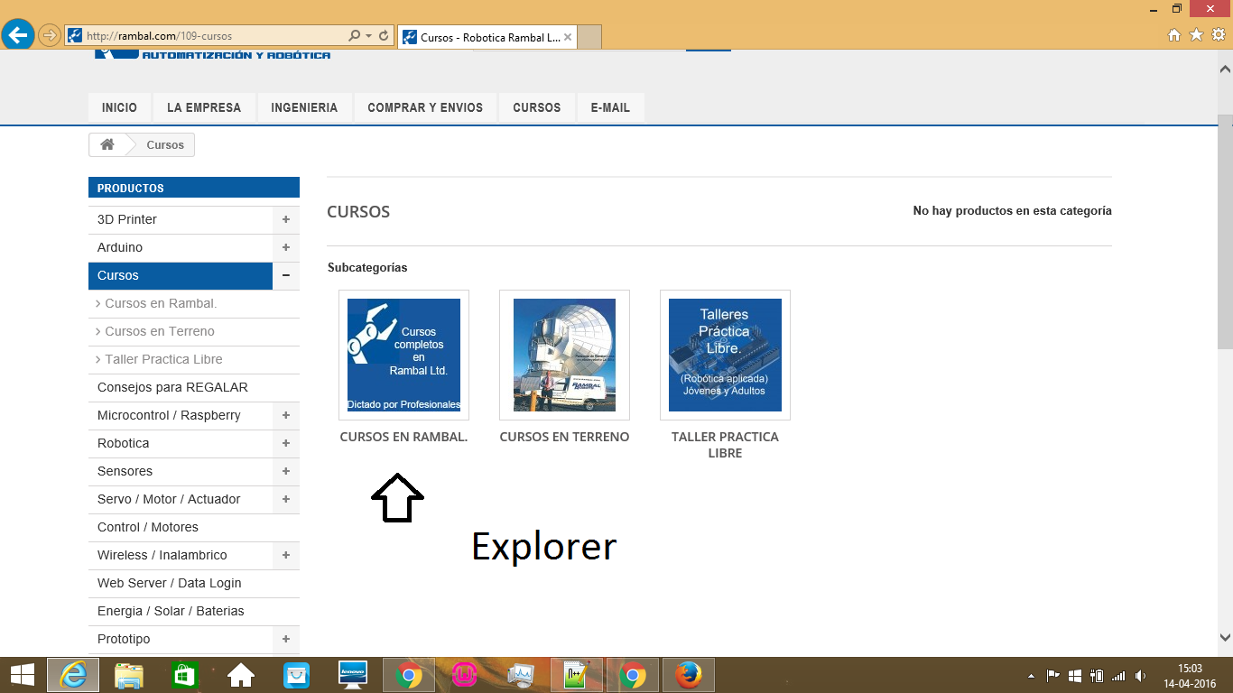Open the browser Tools gear icon
The width and height of the screenshot is (1233, 693).
tap(1219, 35)
